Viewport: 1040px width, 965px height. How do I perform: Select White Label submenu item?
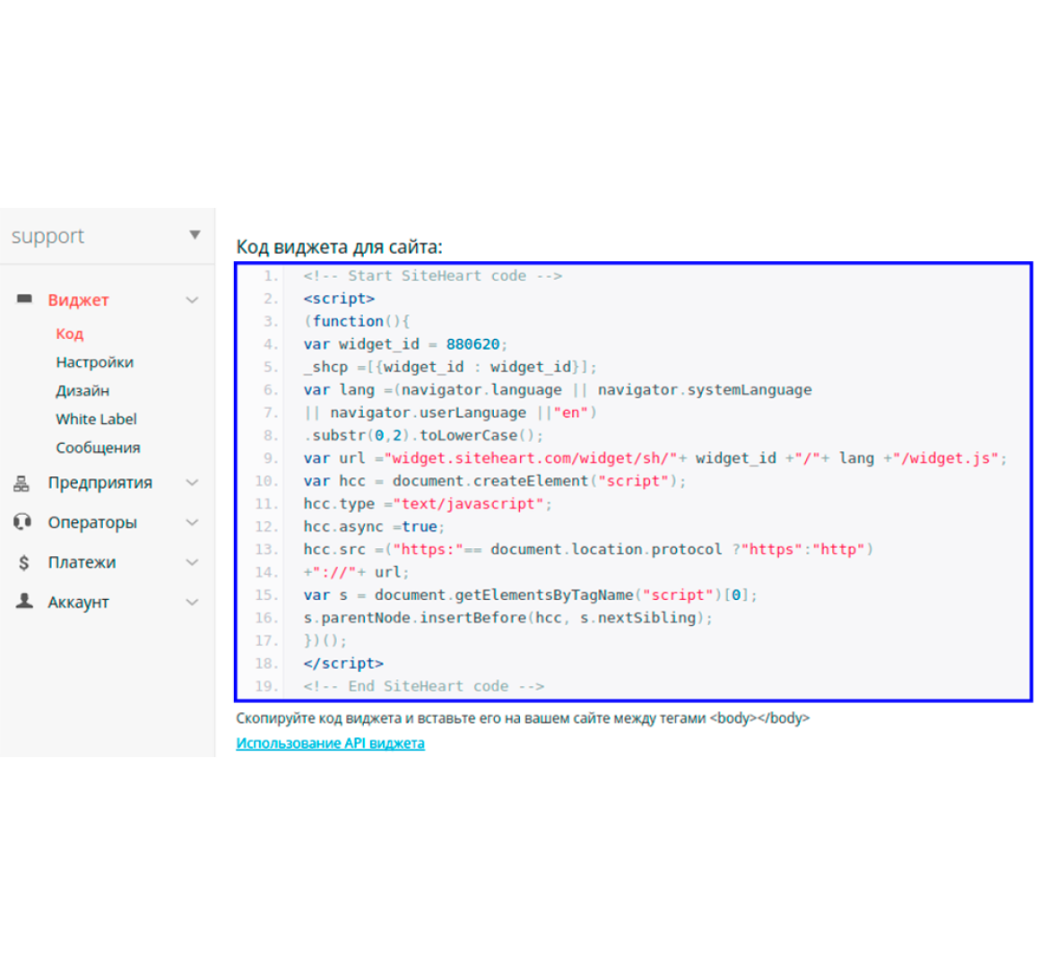pyautogui.click(x=96, y=419)
